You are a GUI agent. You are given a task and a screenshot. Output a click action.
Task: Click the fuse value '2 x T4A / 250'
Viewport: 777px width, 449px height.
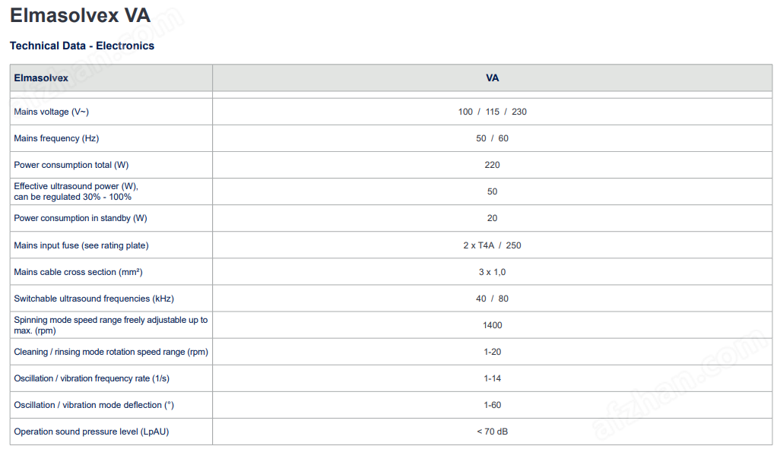coord(492,245)
